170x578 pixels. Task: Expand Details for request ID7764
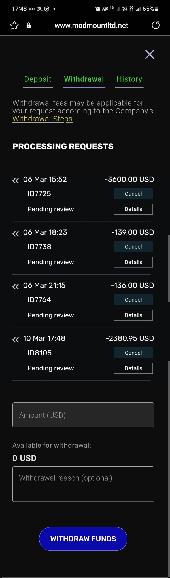[x=133, y=315]
